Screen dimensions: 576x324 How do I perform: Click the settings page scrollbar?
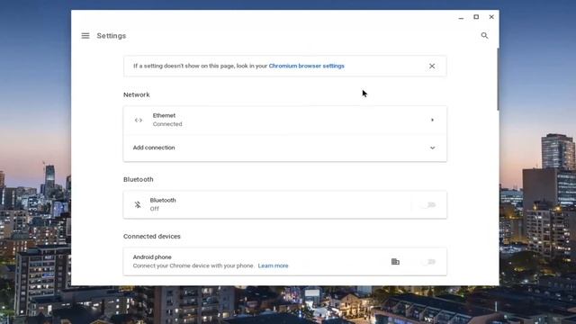tap(498, 79)
